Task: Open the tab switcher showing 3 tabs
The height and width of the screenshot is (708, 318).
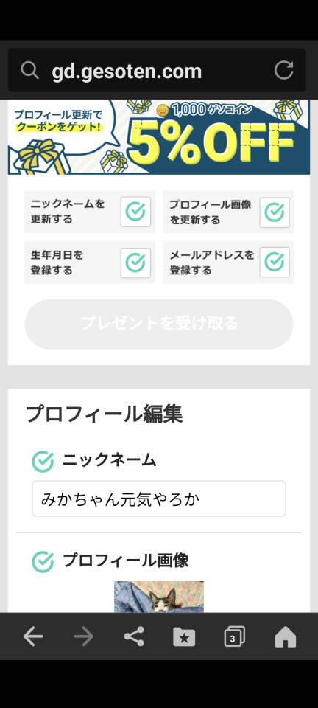Action: coord(235,636)
